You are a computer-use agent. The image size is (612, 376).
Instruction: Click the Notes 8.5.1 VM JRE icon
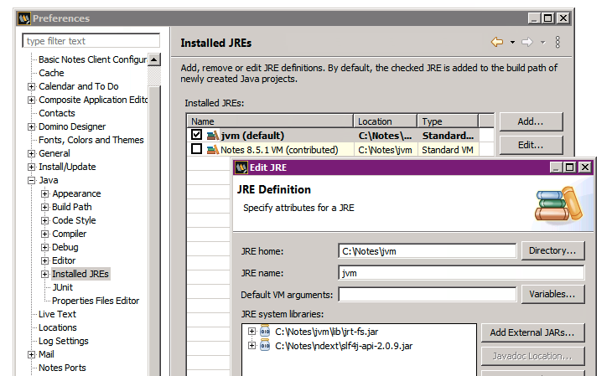[212, 150]
